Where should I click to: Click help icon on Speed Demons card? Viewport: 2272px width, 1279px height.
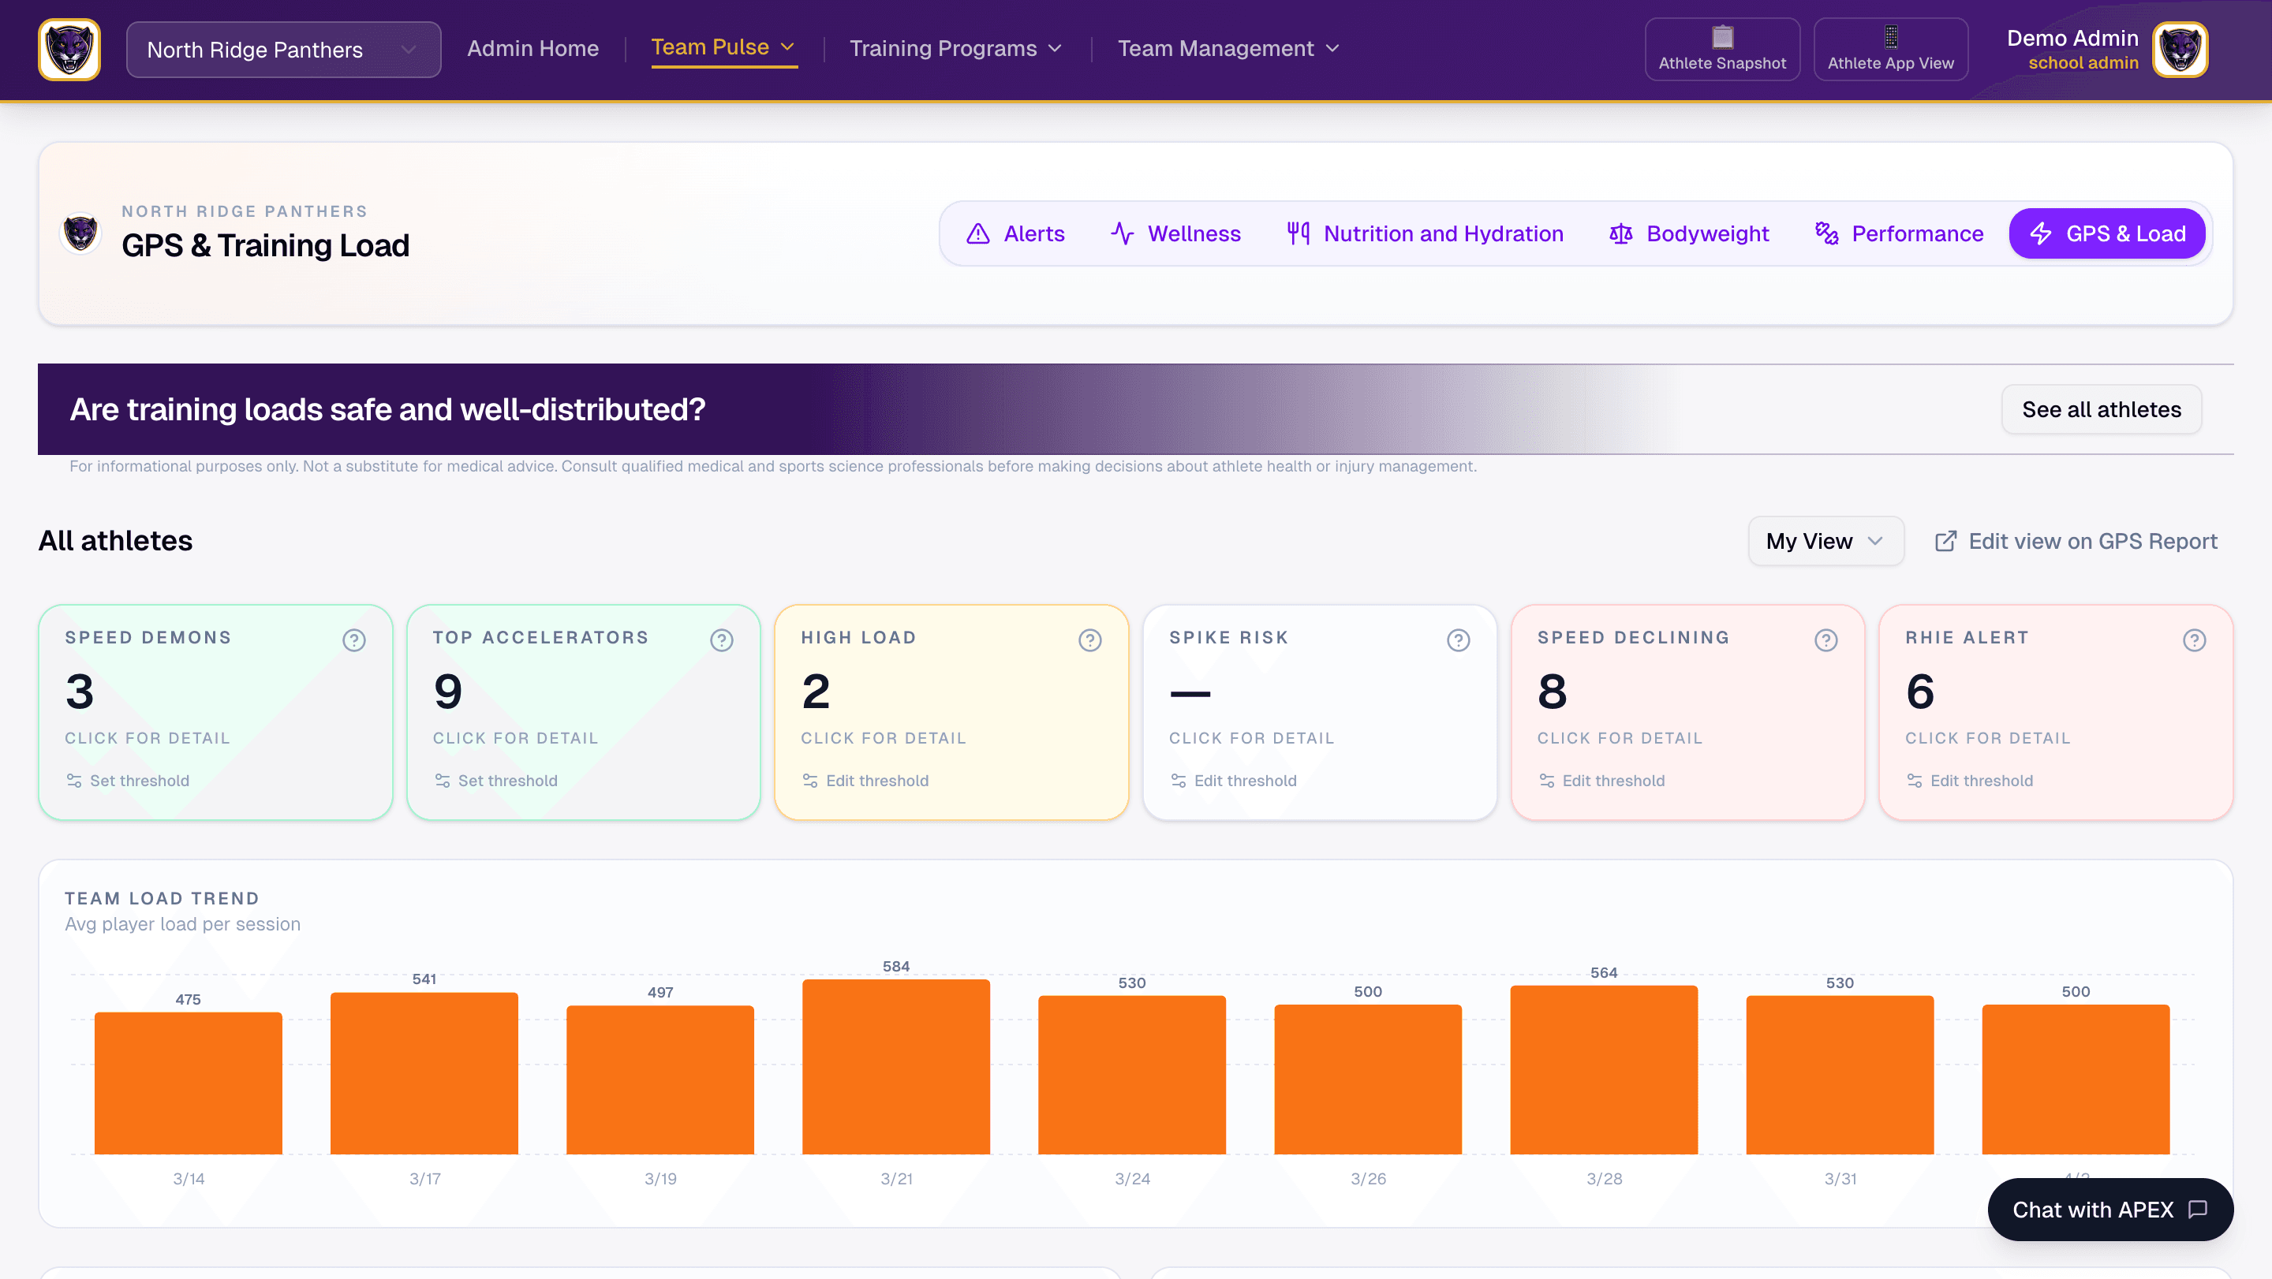pos(353,640)
